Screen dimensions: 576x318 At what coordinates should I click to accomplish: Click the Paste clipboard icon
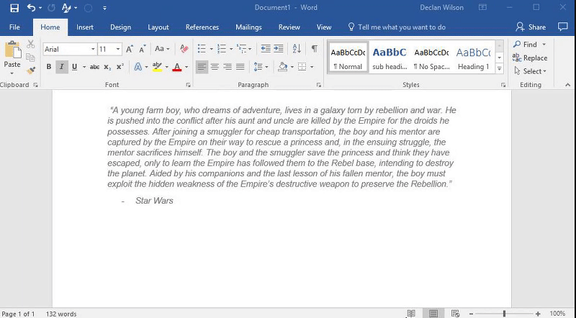coord(12,49)
